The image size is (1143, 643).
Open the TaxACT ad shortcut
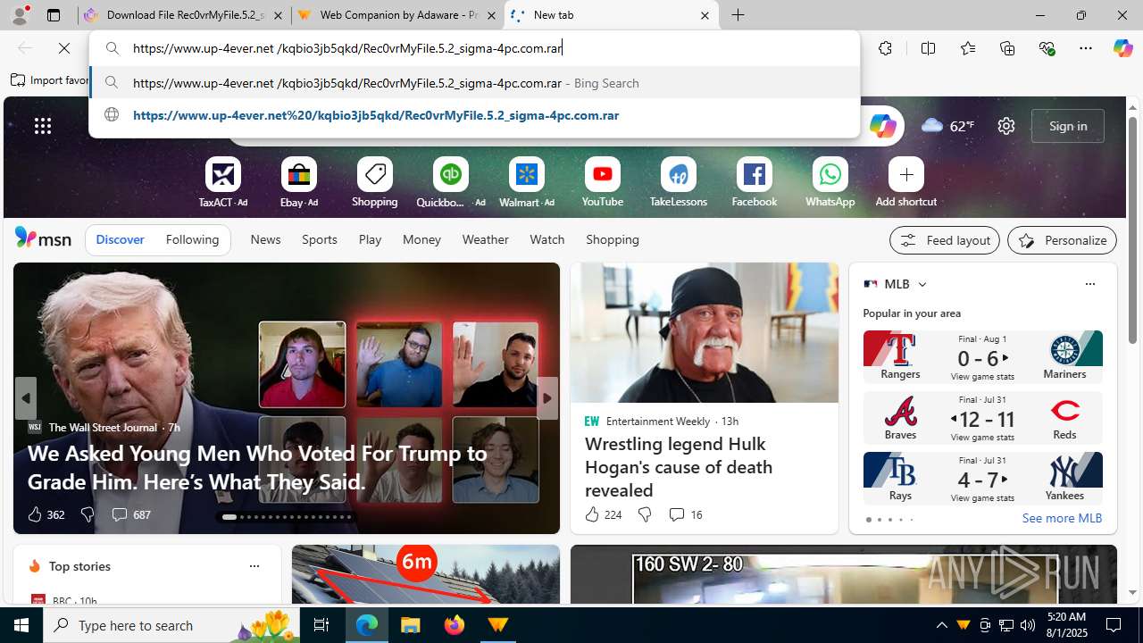(223, 182)
